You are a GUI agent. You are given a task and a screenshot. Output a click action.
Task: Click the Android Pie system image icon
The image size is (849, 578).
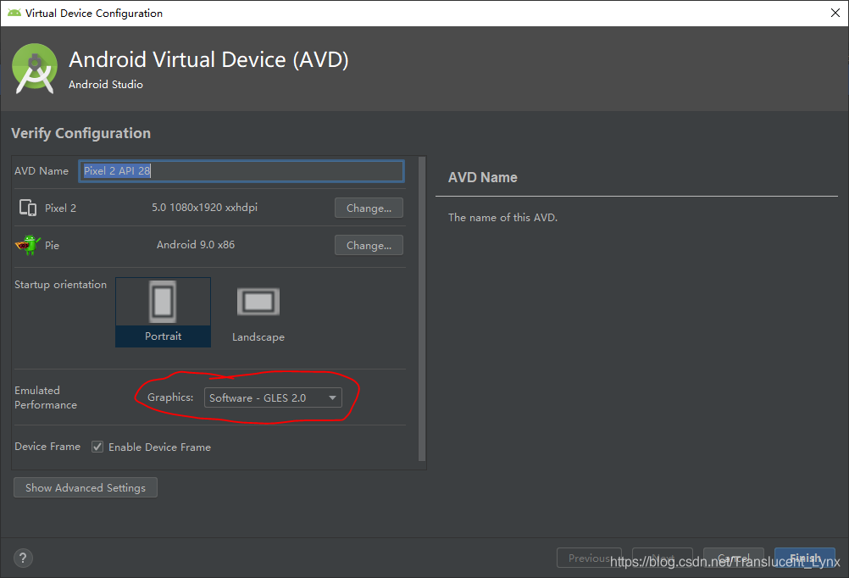pyautogui.click(x=28, y=245)
